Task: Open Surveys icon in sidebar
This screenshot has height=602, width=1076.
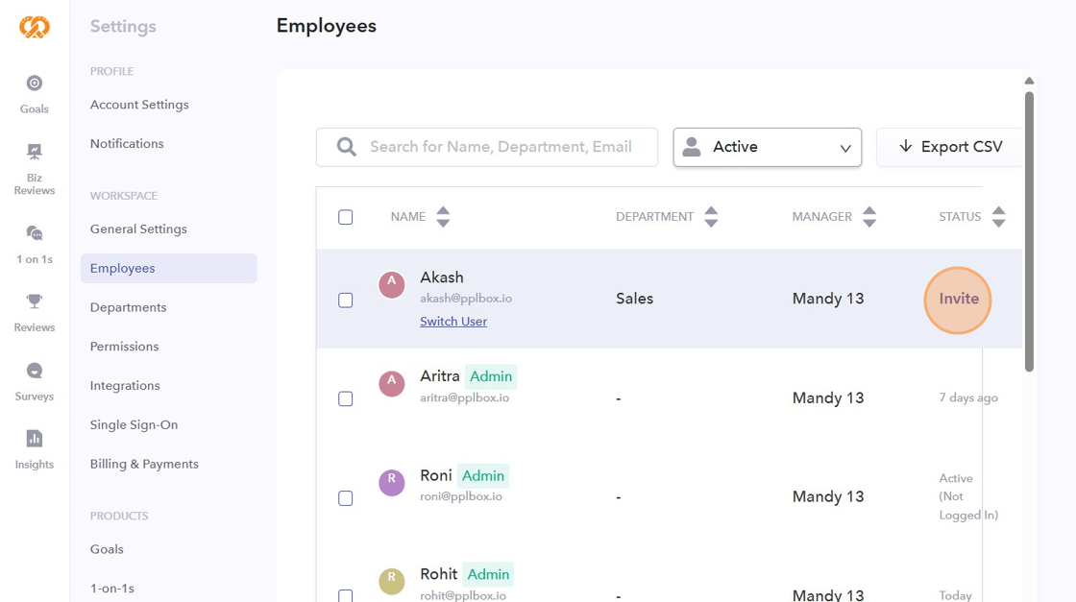Action: click(35, 371)
